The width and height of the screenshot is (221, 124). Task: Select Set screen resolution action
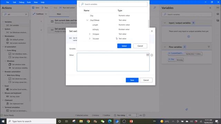point(18,43)
